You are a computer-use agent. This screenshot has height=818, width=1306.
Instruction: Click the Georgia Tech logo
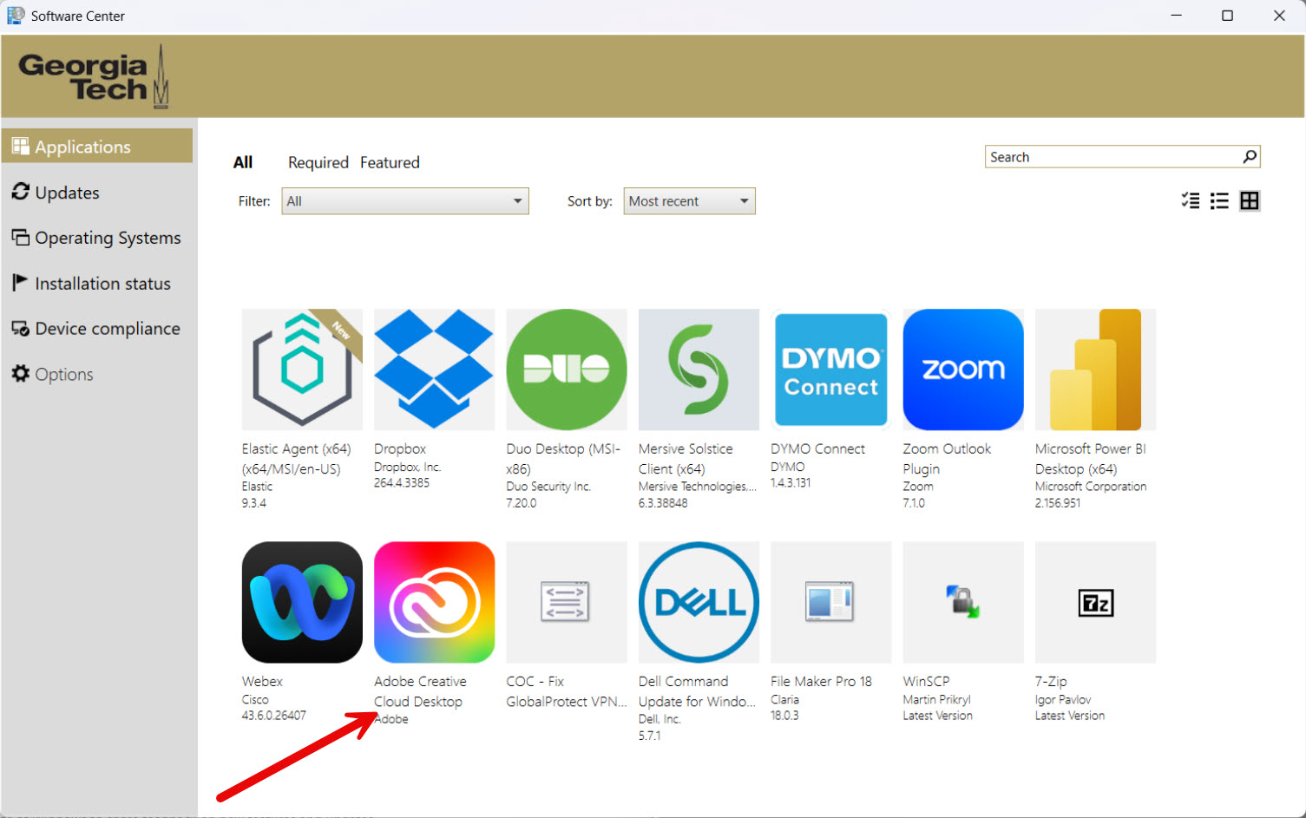pos(94,77)
